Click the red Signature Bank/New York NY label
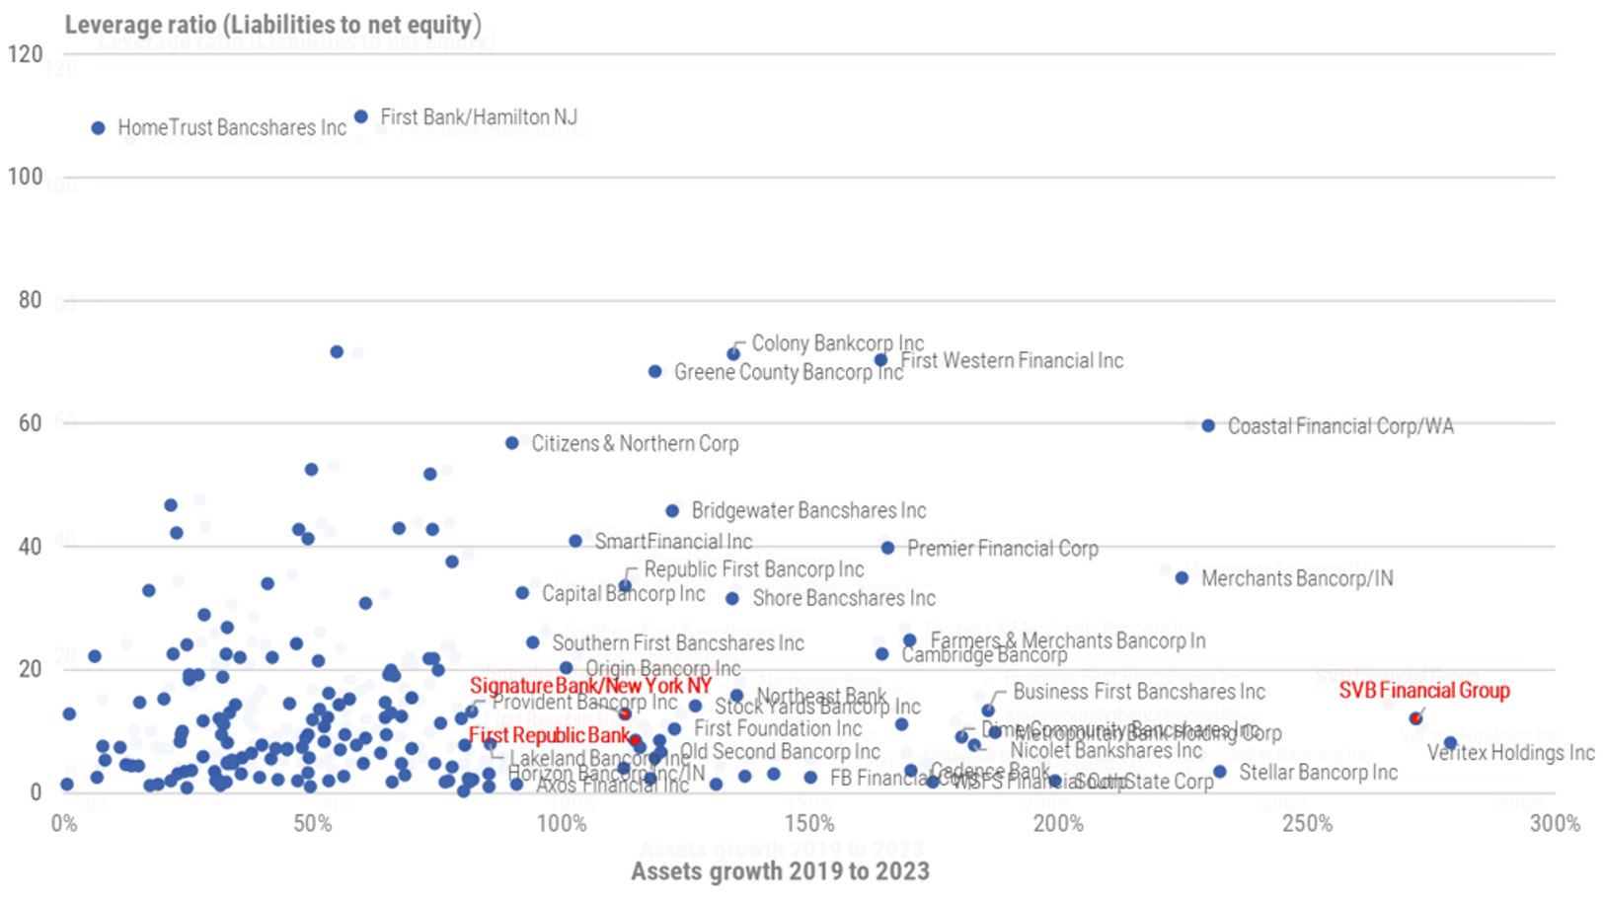 (590, 686)
